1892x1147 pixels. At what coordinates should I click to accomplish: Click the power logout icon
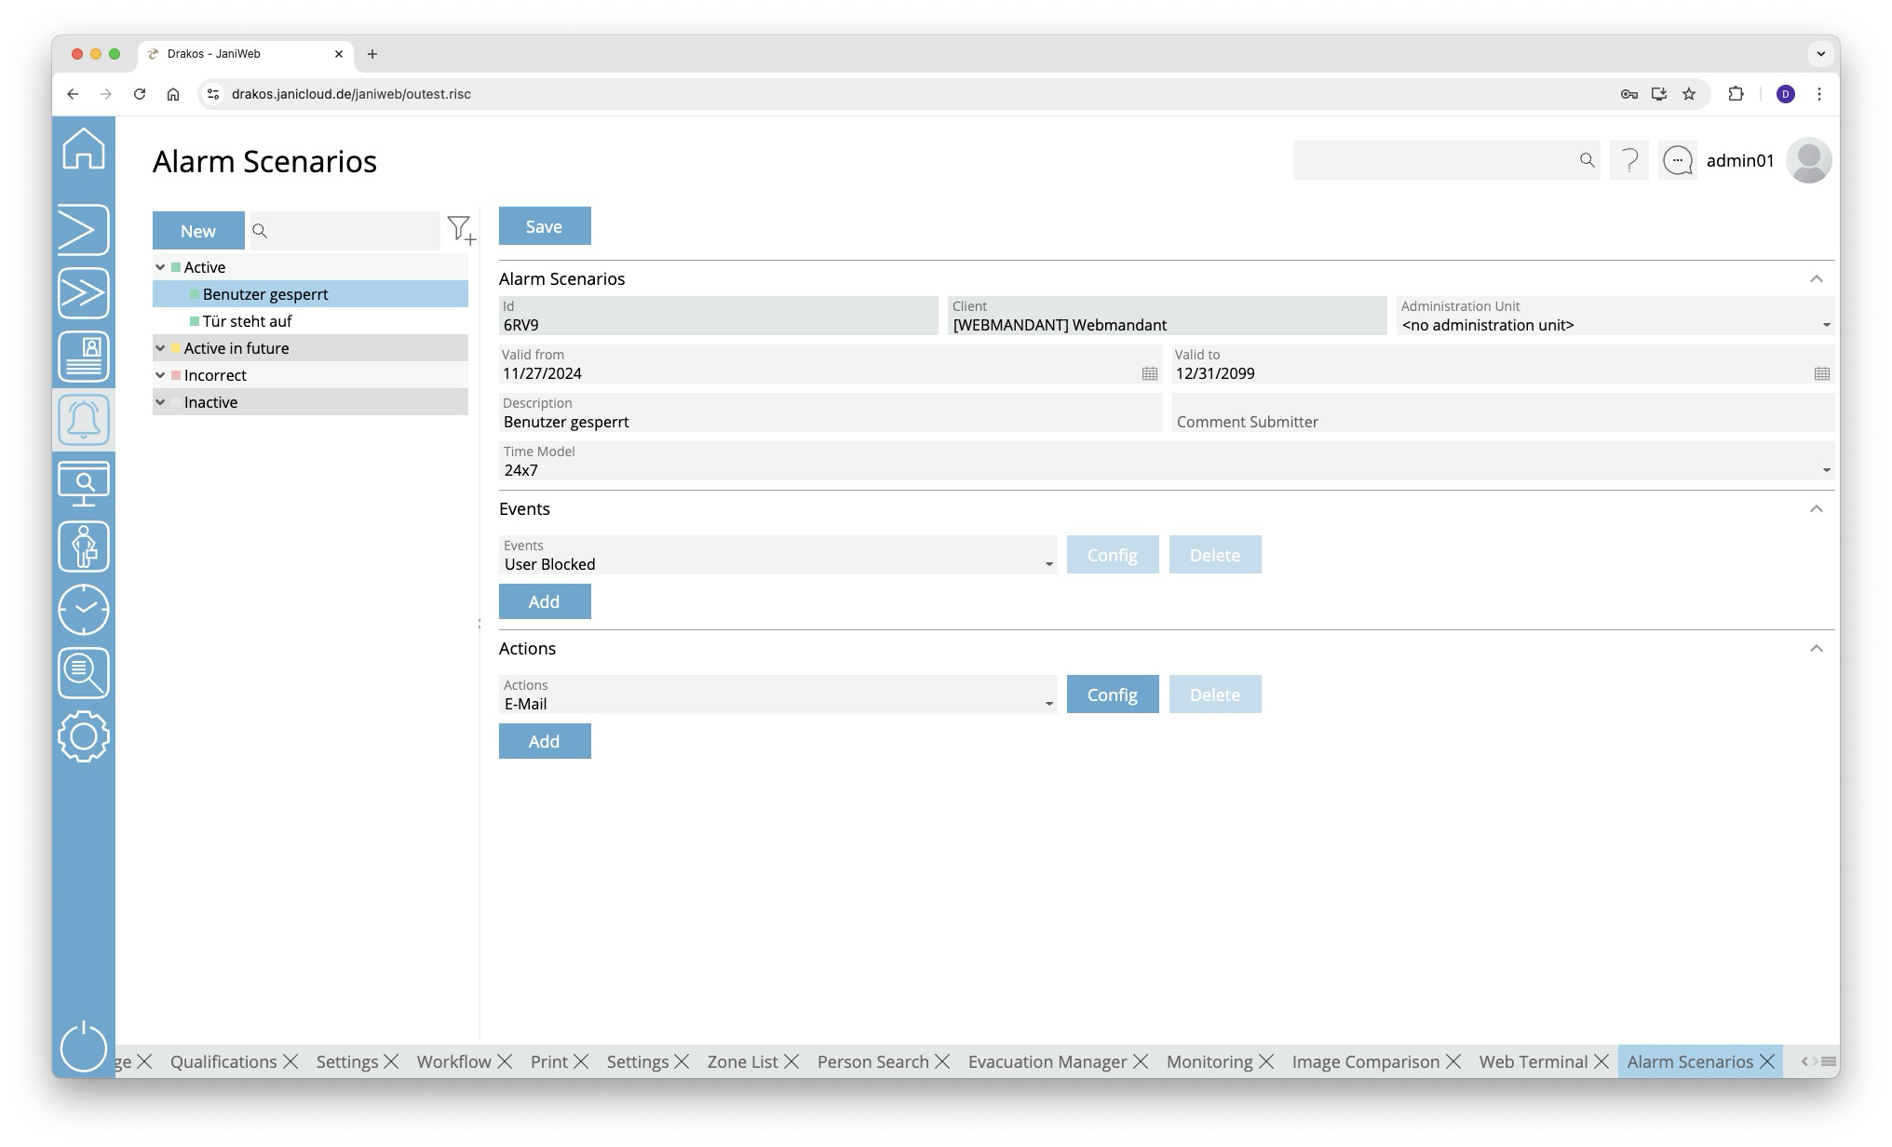(x=84, y=1046)
